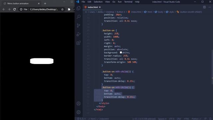Expand the debku breadcrumb folder
Screen dimensions: 213x120
tap(101, 12)
